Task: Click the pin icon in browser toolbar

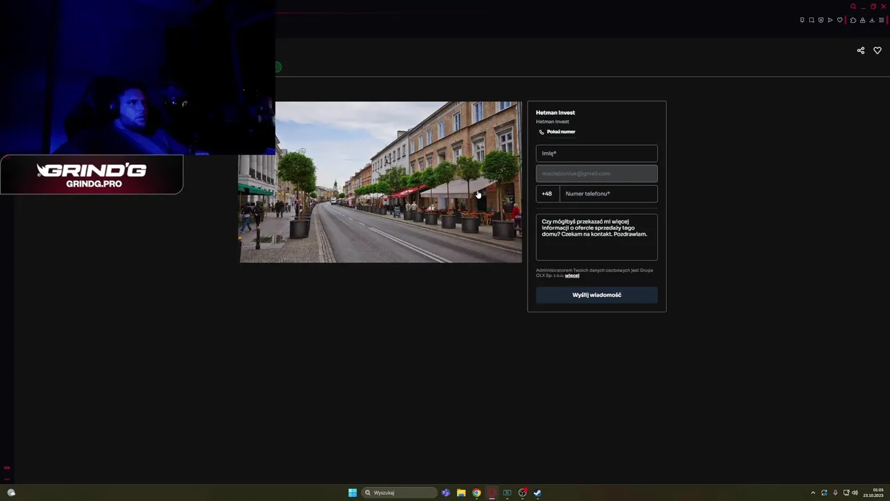Action: pos(802,20)
